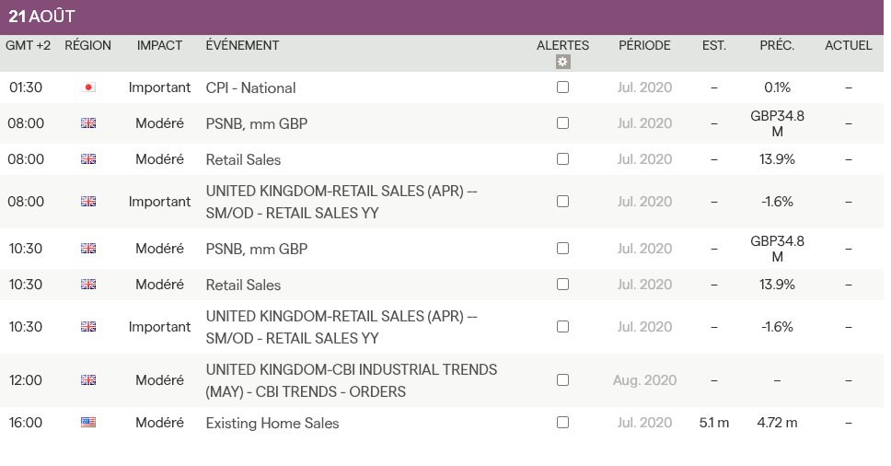The height and width of the screenshot is (466, 891).
Task: Open the alerts settings gear icon
Action: [563, 62]
